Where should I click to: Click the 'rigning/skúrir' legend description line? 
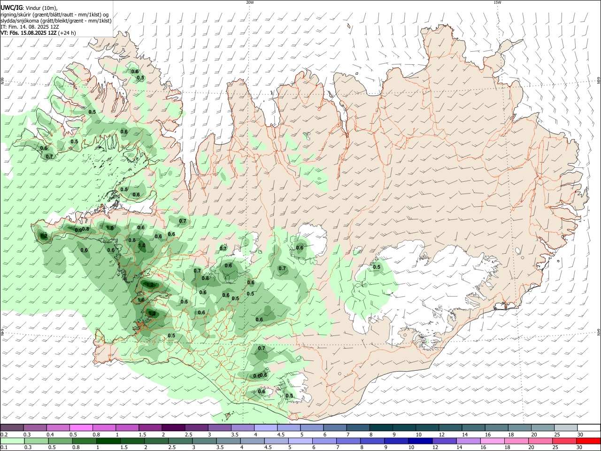coord(54,14)
